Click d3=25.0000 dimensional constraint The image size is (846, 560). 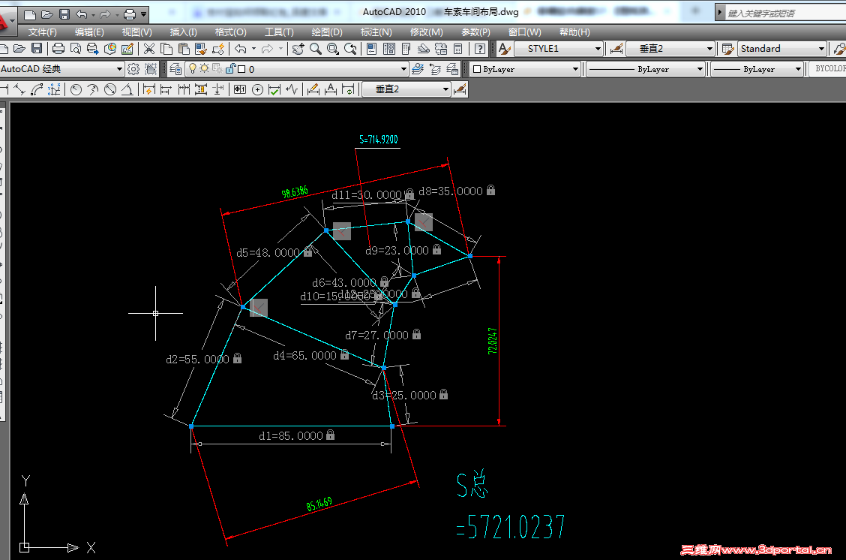click(404, 396)
